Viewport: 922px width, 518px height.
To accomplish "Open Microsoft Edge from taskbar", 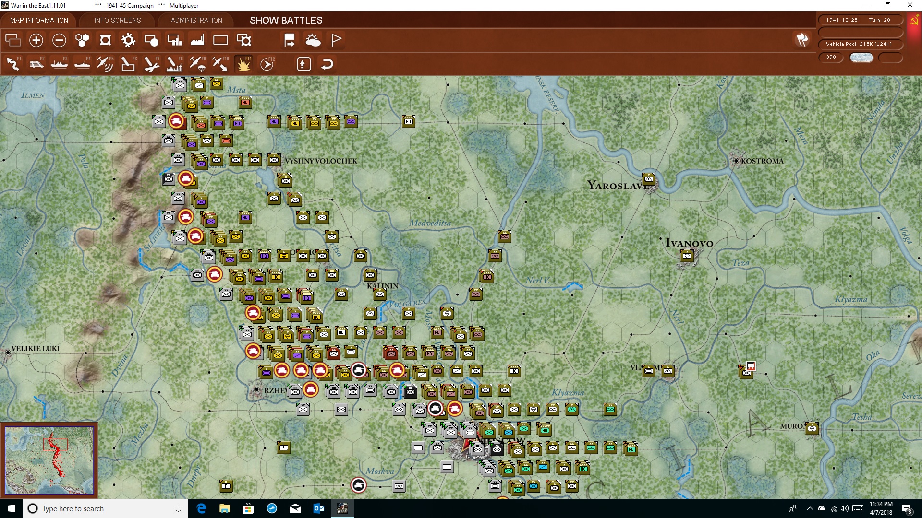I will 201,508.
